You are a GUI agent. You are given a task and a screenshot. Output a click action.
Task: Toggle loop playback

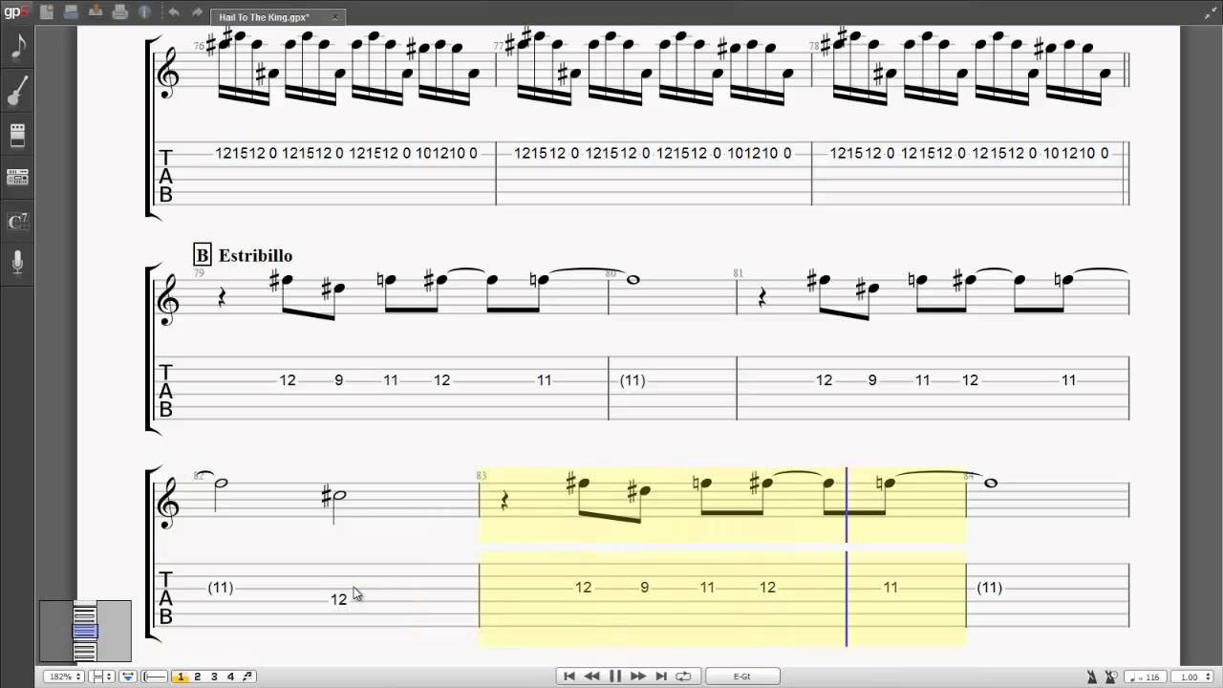(683, 677)
